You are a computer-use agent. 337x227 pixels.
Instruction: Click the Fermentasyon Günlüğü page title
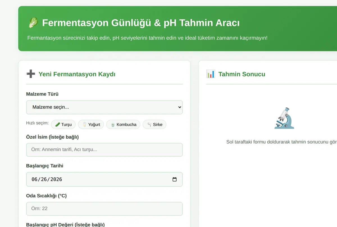pyautogui.click(x=141, y=23)
